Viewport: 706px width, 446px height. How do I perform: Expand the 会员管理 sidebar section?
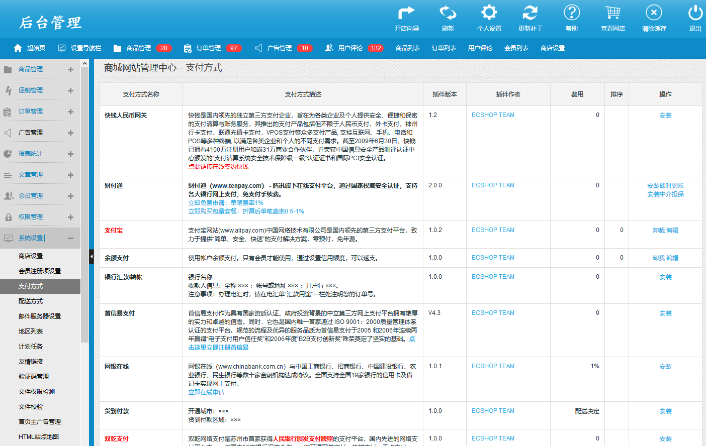[70, 196]
